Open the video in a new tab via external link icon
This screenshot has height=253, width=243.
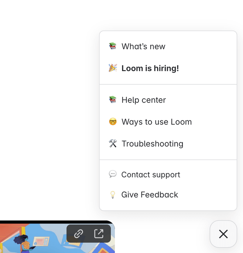tap(98, 234)
